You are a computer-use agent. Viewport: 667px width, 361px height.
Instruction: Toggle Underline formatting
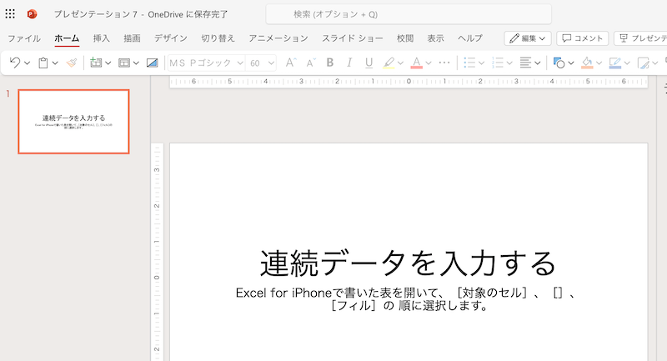[x=369, y=63]
